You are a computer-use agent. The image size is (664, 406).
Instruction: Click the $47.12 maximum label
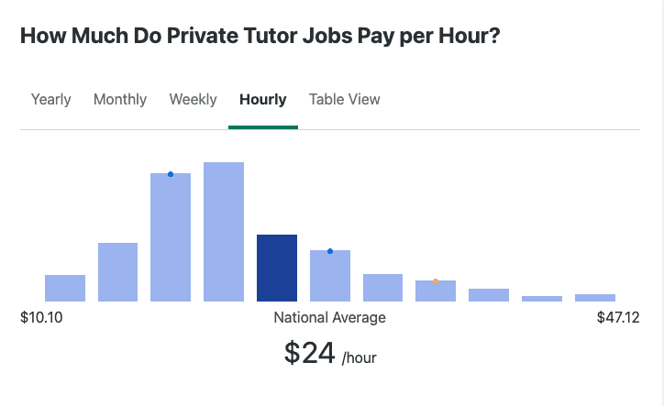pyautogui.click(x=618, y=317)
